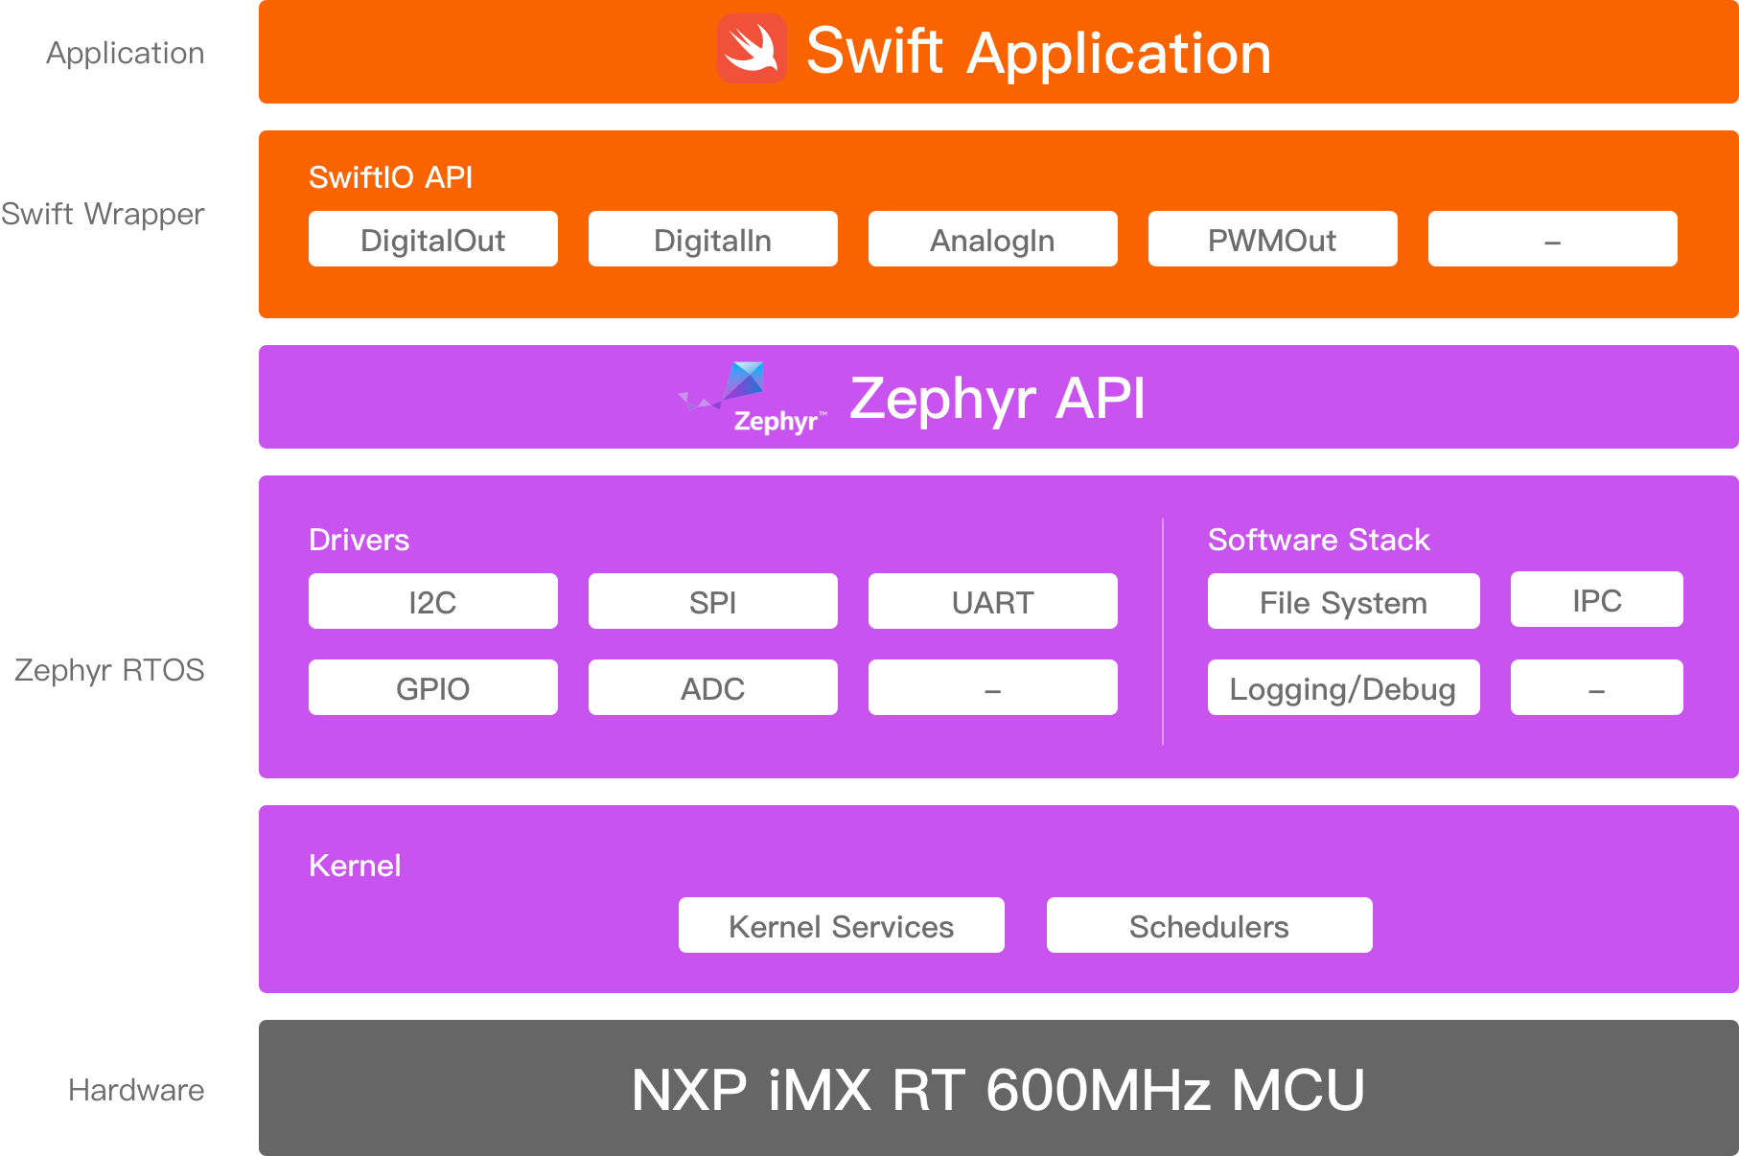Viewport: 1739px width, 1156px height.
Task: Click the Zephyr RTOS layer label
Action: 109,671
